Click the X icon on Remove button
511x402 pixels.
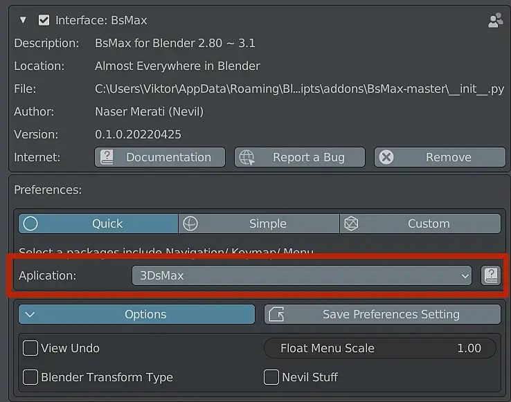(x=386, y=157)
